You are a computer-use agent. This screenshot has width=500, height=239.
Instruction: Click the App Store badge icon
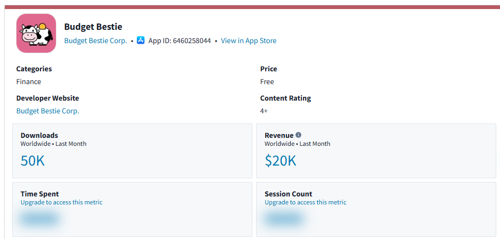point(141,40)
